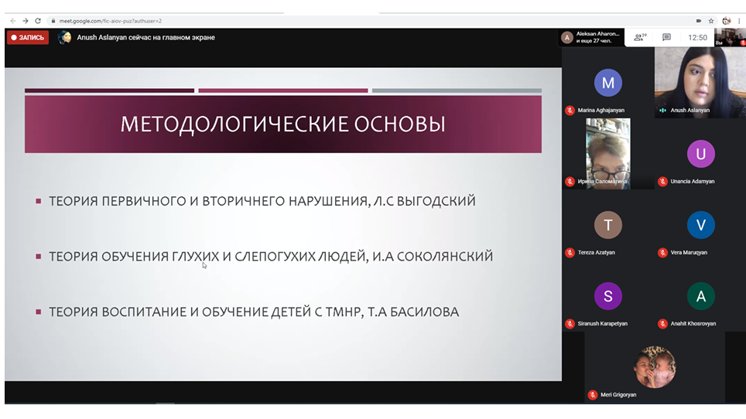
Task: Click Vera Marugyan's muted microphone icon
Action: [662, 253]
